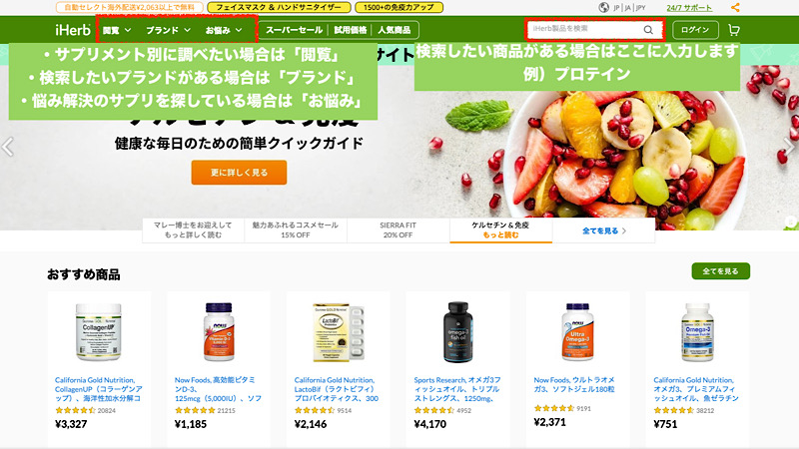Open the 24/7 サポート link
This screenshot has width=799, height=449.
689,8
